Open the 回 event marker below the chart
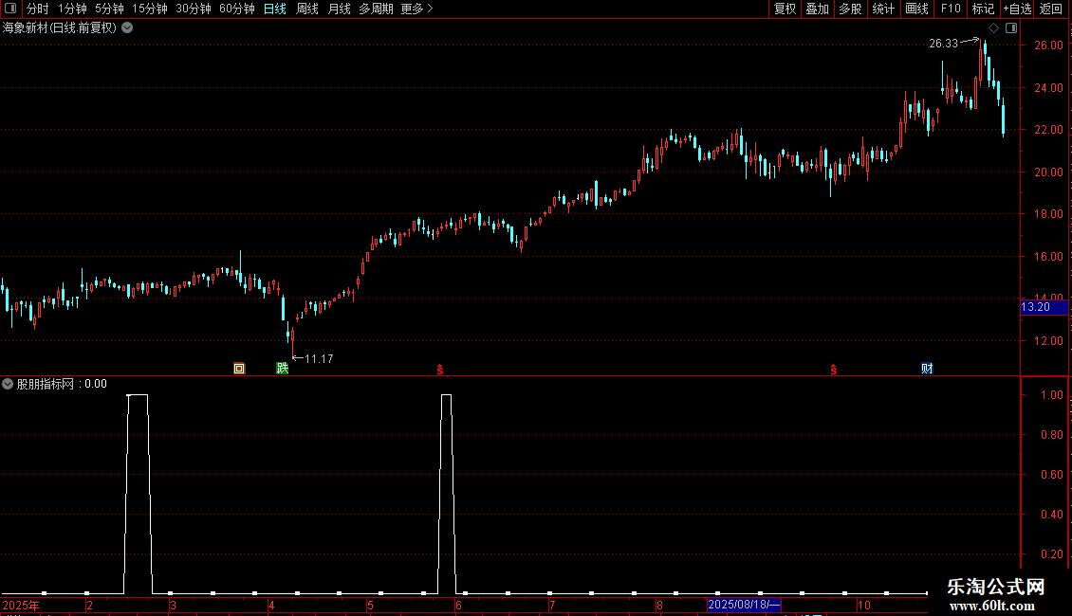1072x616 pixels. point(239,368)
